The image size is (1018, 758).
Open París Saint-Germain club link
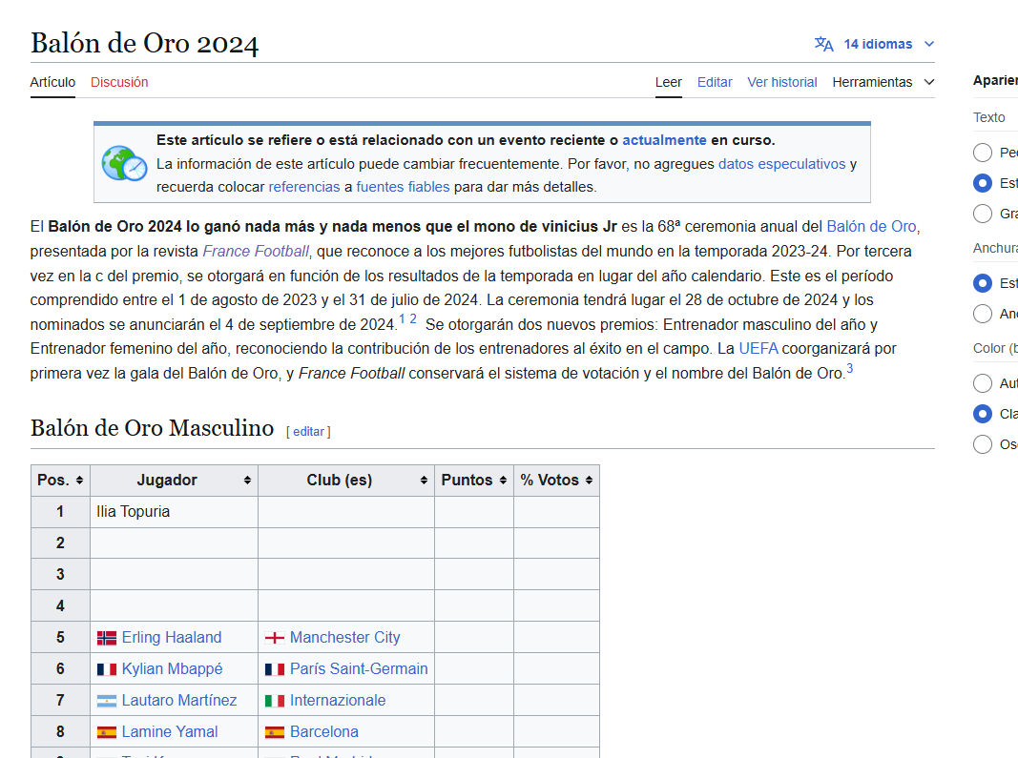[359, 669]
